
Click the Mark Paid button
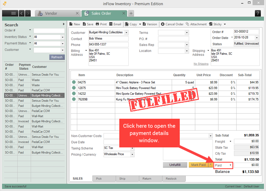click(x=198, y=165)
